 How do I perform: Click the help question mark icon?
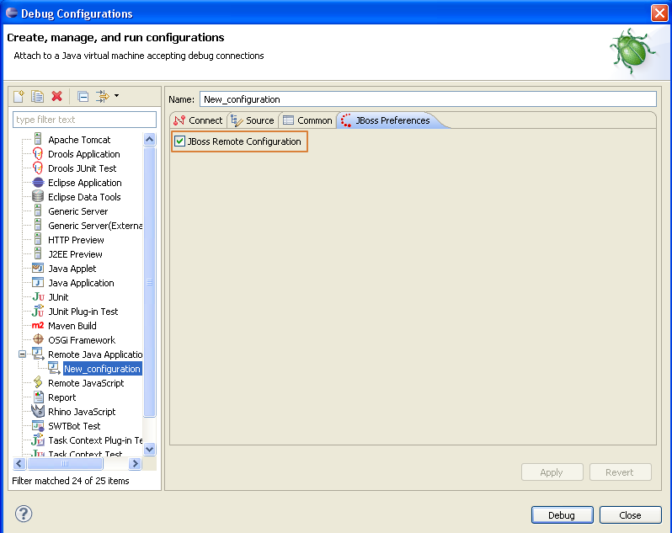(24, 514)
